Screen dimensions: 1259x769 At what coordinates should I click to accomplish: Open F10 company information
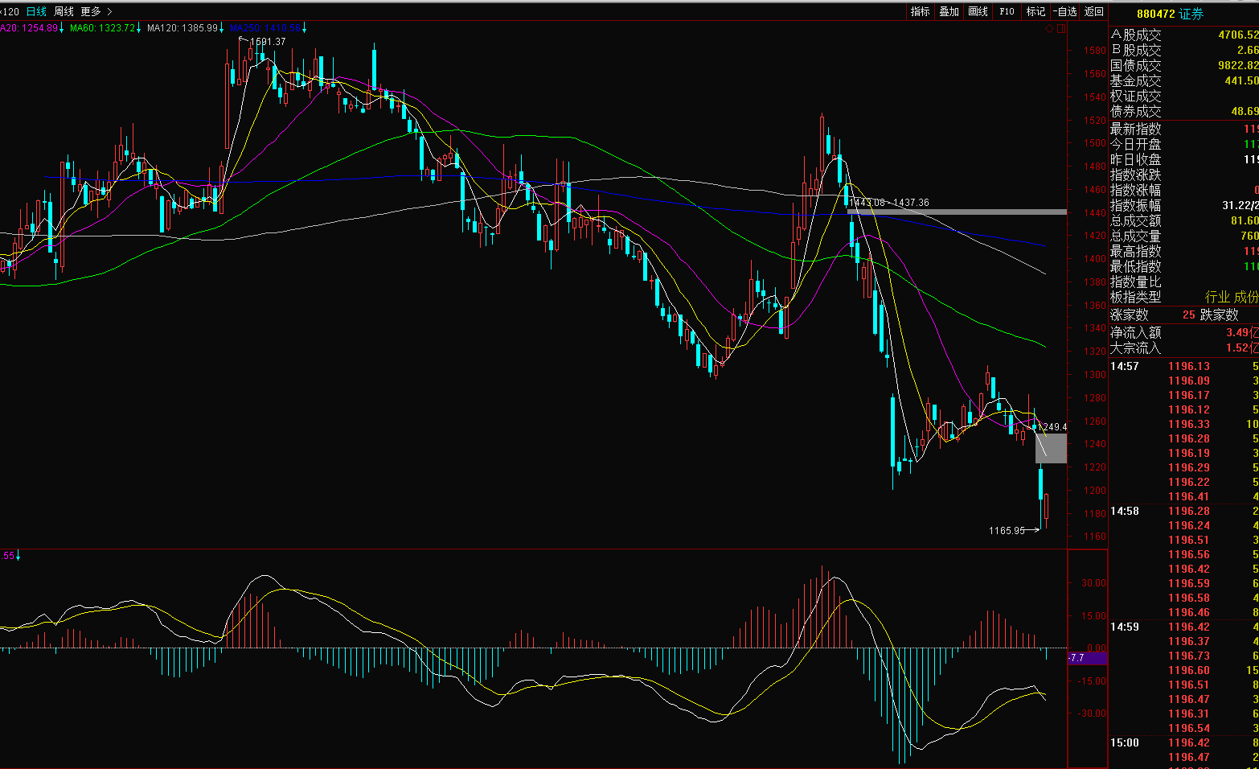[x=1007, y=11]
